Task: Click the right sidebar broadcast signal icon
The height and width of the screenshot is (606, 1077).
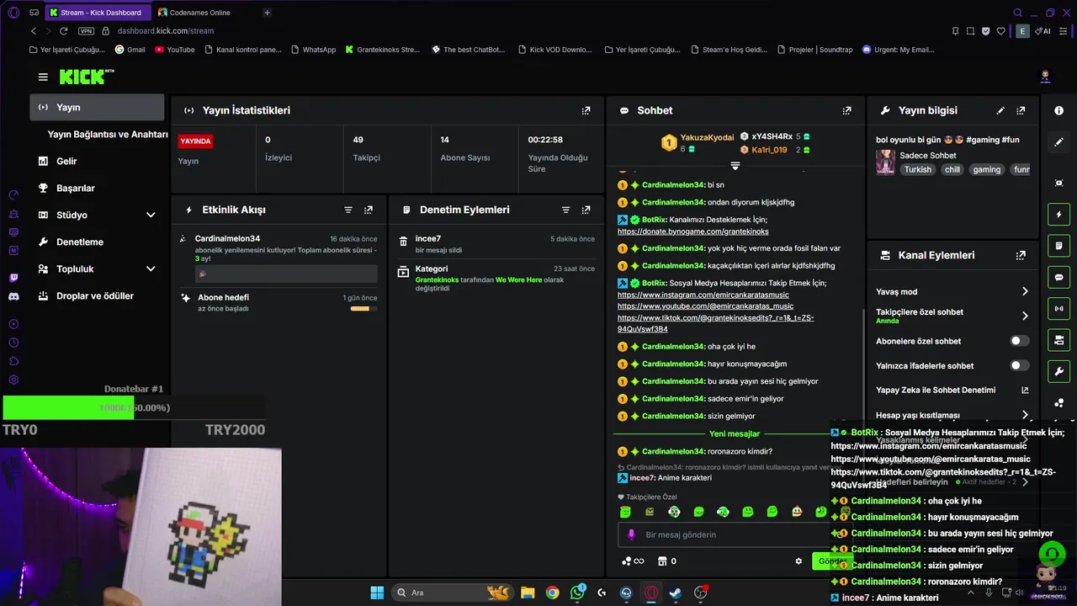Action: (1058, 308)
